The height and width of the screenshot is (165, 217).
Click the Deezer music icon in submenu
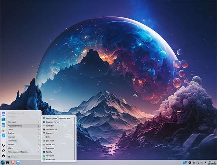44,129
